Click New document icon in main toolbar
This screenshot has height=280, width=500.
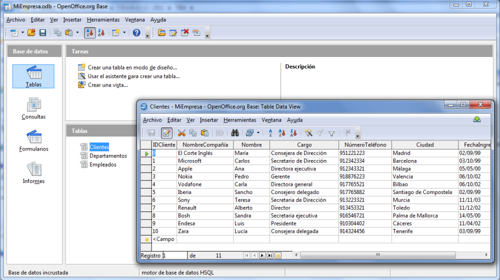(x=14, y=32)
